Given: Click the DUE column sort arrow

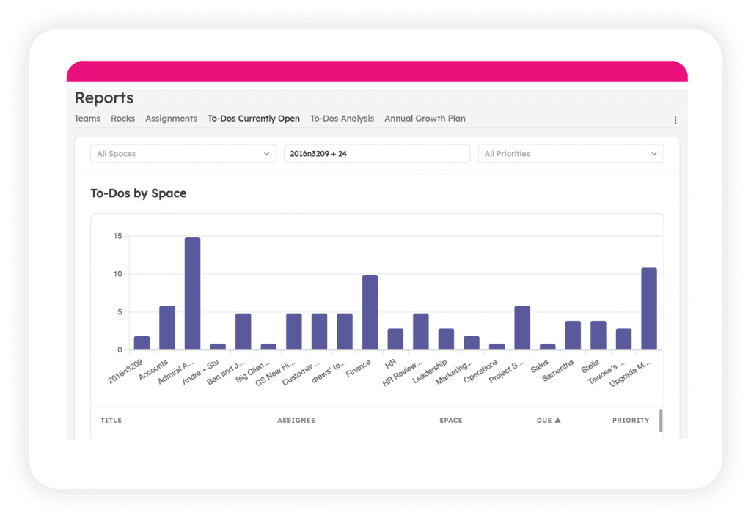Looking at the screenshot, I should [557, 421].
